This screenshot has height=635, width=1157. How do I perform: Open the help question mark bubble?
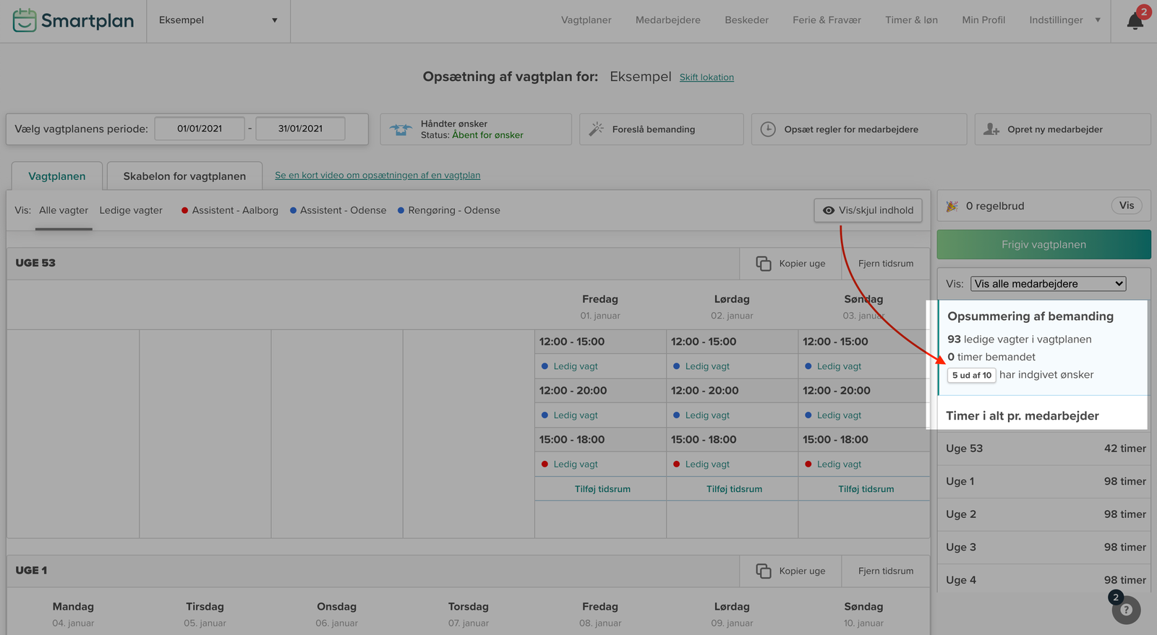point(1126,610)
